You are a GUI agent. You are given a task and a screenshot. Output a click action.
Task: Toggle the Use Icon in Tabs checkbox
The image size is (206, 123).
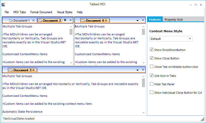tap(152, 75)
